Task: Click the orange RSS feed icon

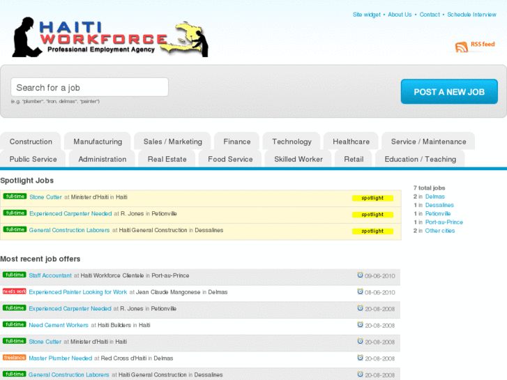Action: (462, 47)
